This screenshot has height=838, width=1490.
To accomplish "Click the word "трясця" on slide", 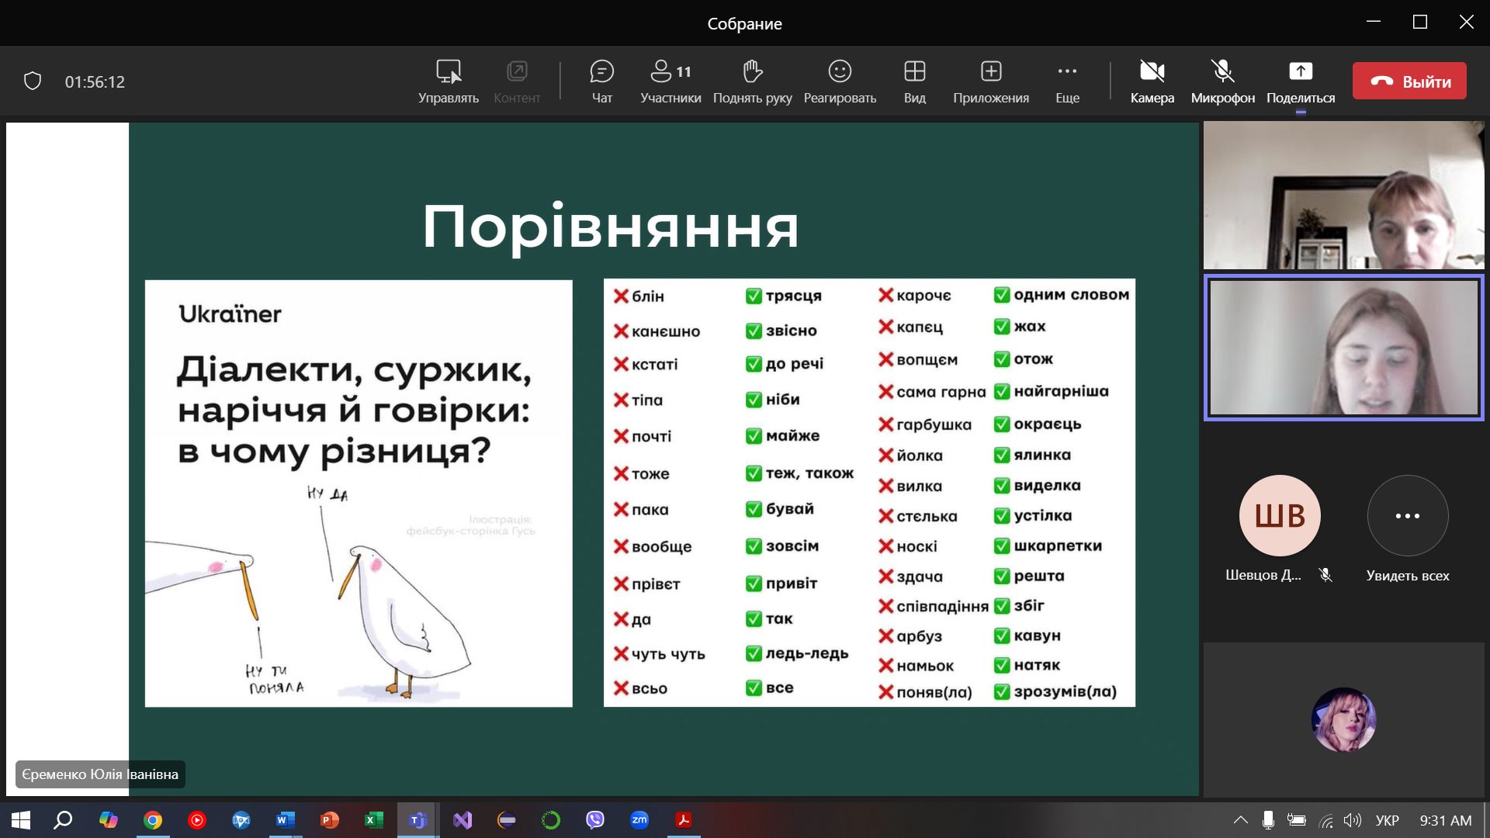I will point(793,296).
